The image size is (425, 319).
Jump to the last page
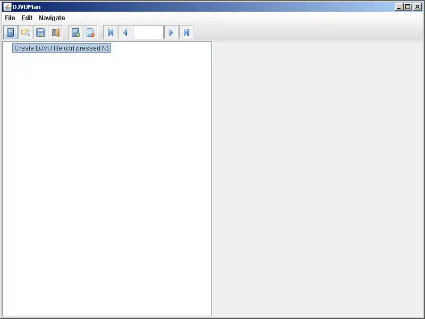point(186,32)
